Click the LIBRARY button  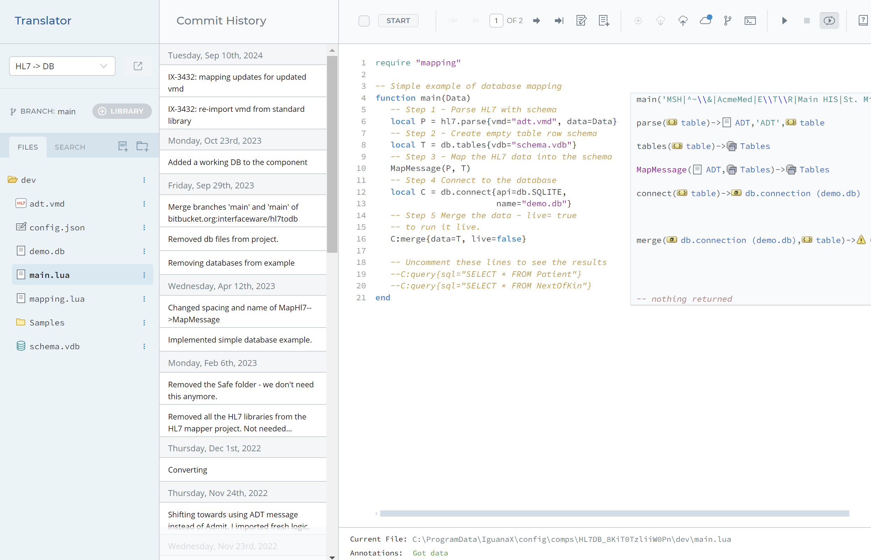coord(121,111)
